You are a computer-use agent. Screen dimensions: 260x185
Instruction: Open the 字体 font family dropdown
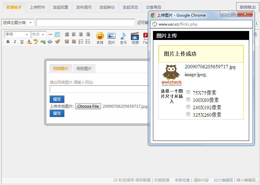tap(17, 34)
